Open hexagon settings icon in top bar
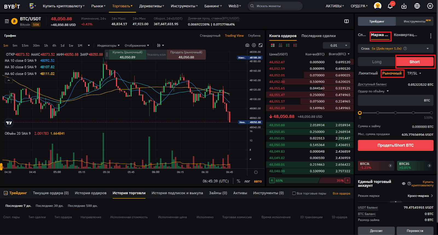438x235 pixels. click(430, 6)
